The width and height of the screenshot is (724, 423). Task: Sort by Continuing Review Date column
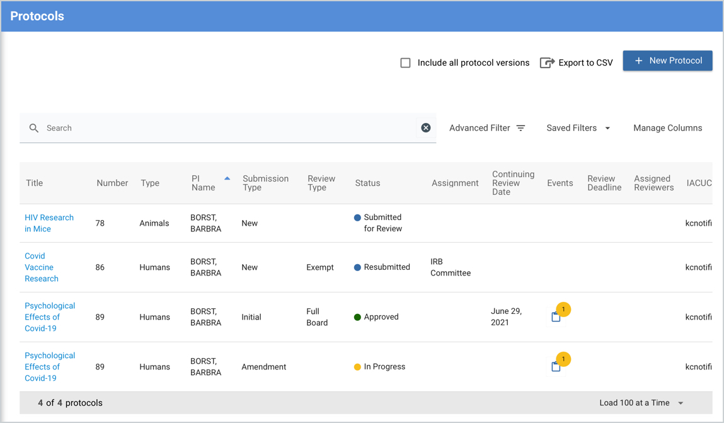[x=513, y=183]
